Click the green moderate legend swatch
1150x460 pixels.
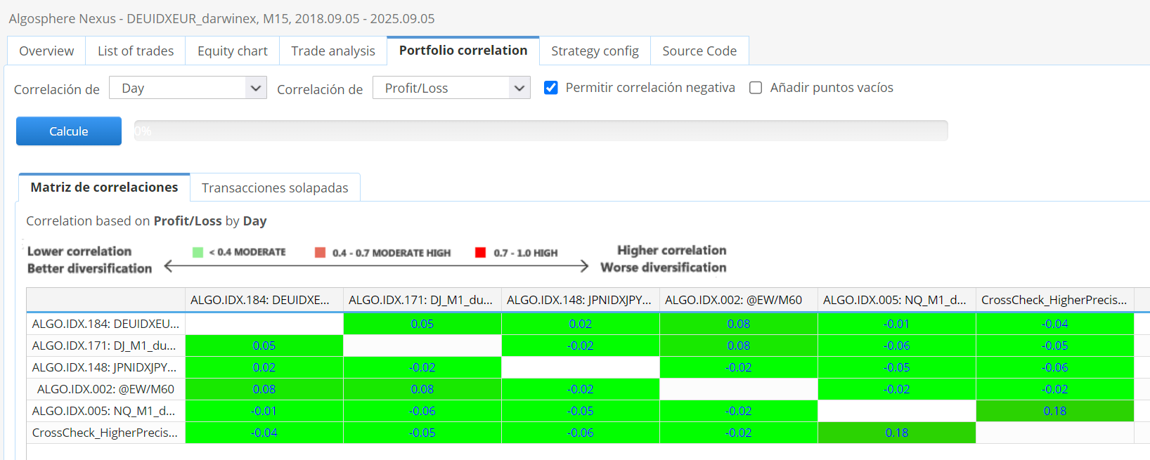click(x=198, y=252)
